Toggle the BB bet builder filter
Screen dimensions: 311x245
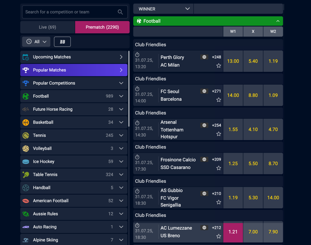click(x=62, y=42)
